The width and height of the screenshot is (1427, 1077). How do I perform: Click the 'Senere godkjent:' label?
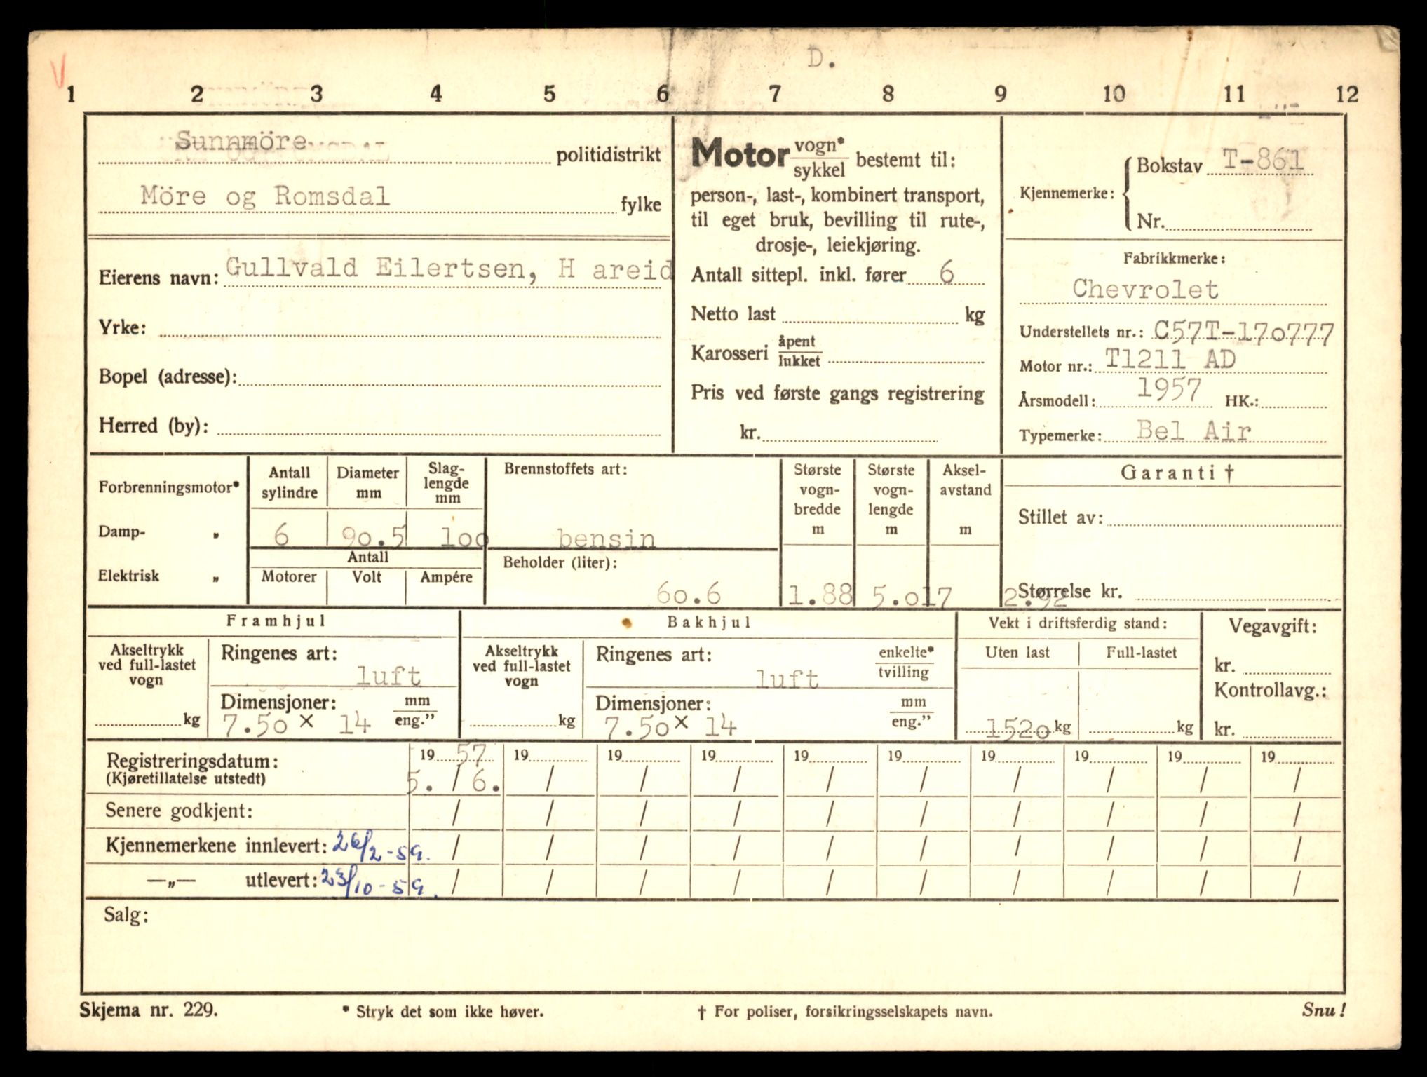point(179,811)
